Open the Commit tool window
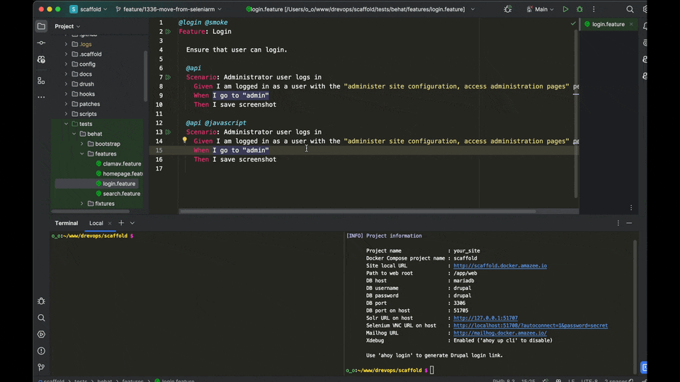 41,43
